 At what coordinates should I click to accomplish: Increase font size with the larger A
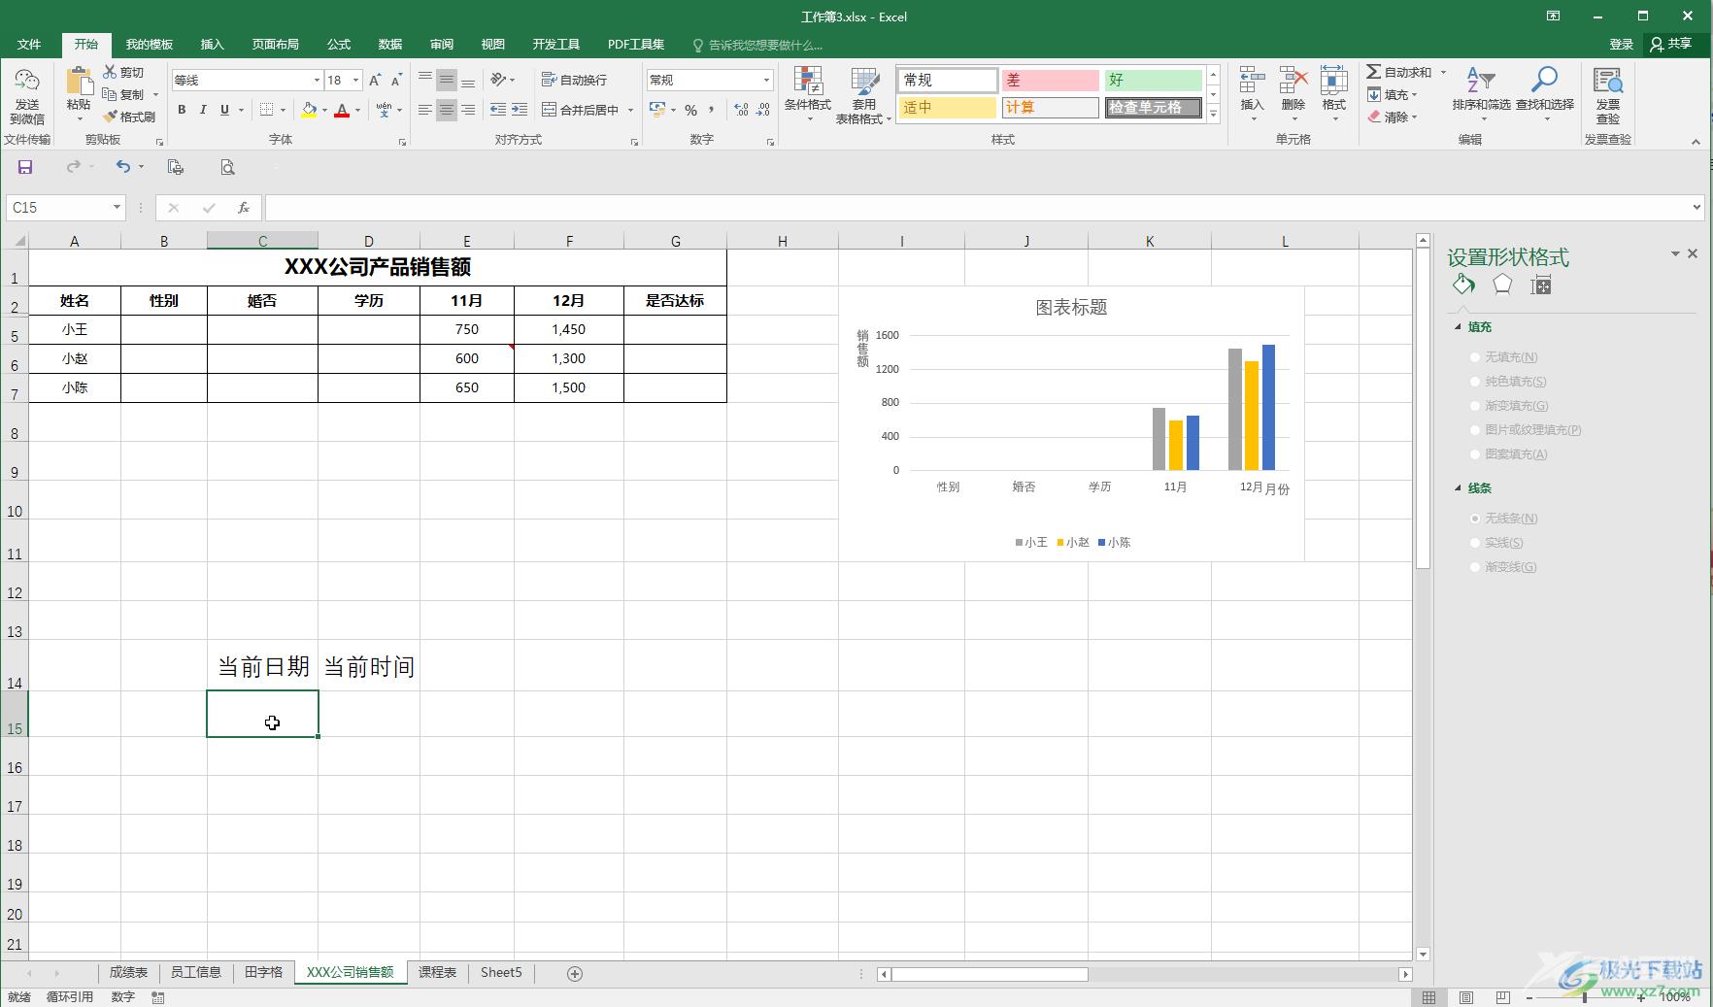(375, 80)
